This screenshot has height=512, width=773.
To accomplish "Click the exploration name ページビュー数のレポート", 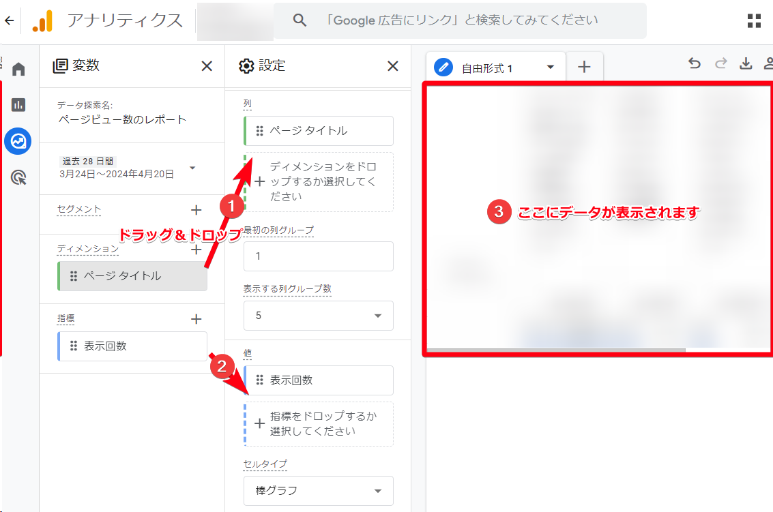I will tap(122, 120).
